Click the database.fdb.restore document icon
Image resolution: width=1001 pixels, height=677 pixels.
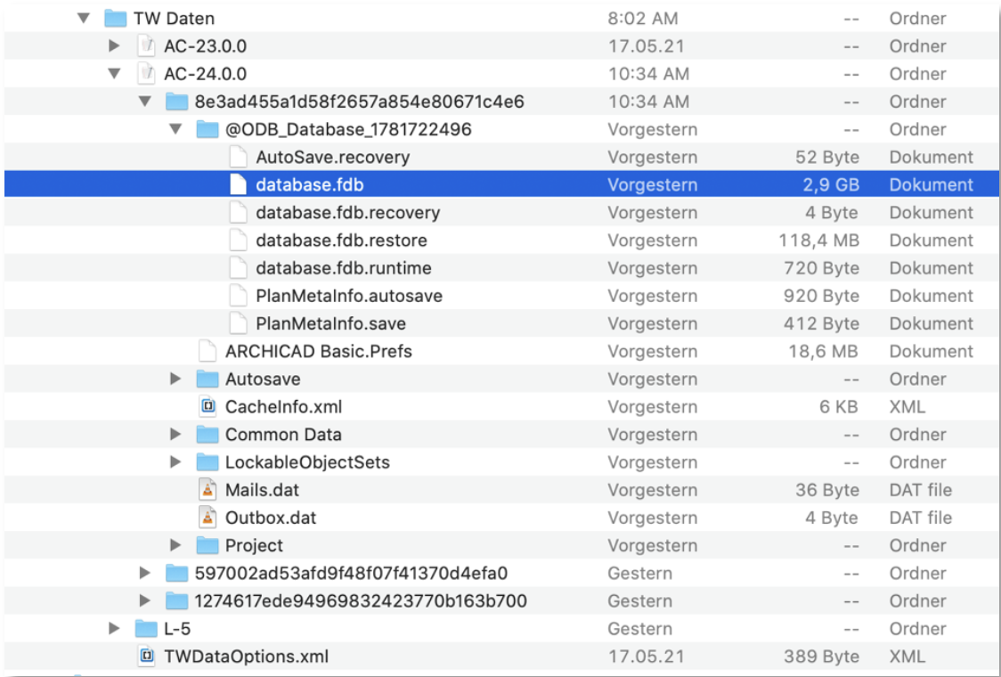(238, 241)
